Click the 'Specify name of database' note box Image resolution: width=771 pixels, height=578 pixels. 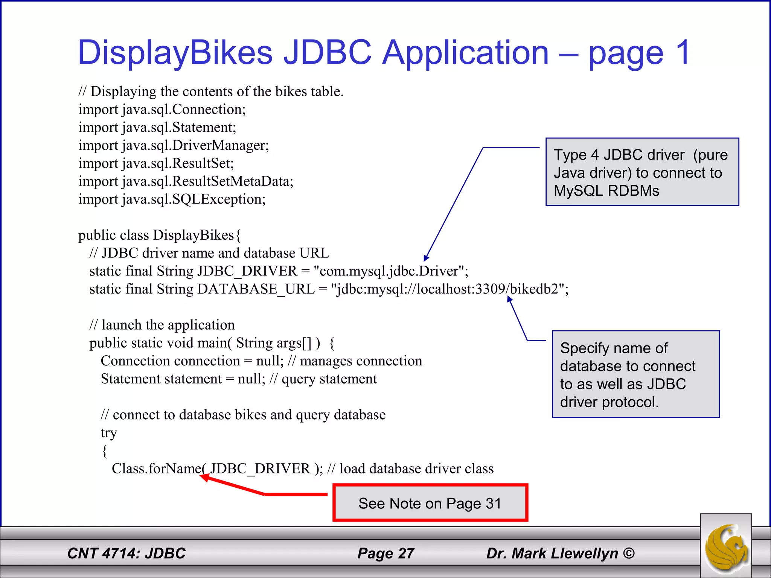(636, 374)
